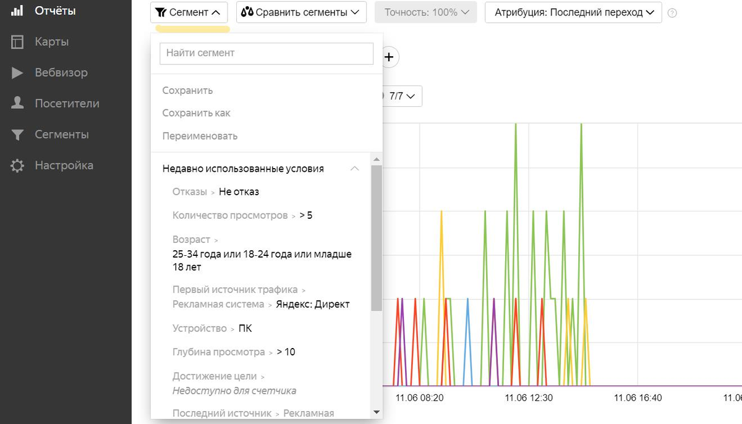Click scrollbar down arrow in segment list
This screenshot has width=742, height=424.
377,412
